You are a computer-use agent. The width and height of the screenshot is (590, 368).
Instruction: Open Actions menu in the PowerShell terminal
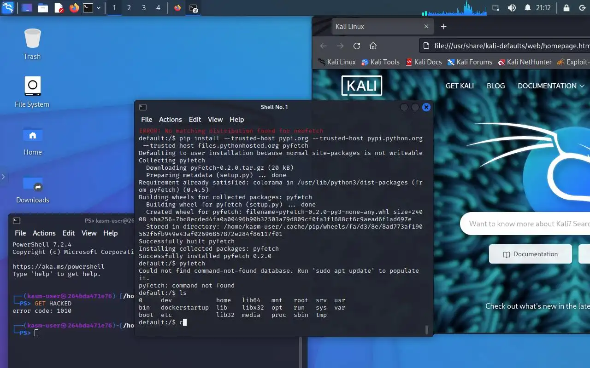pos(44,233)
